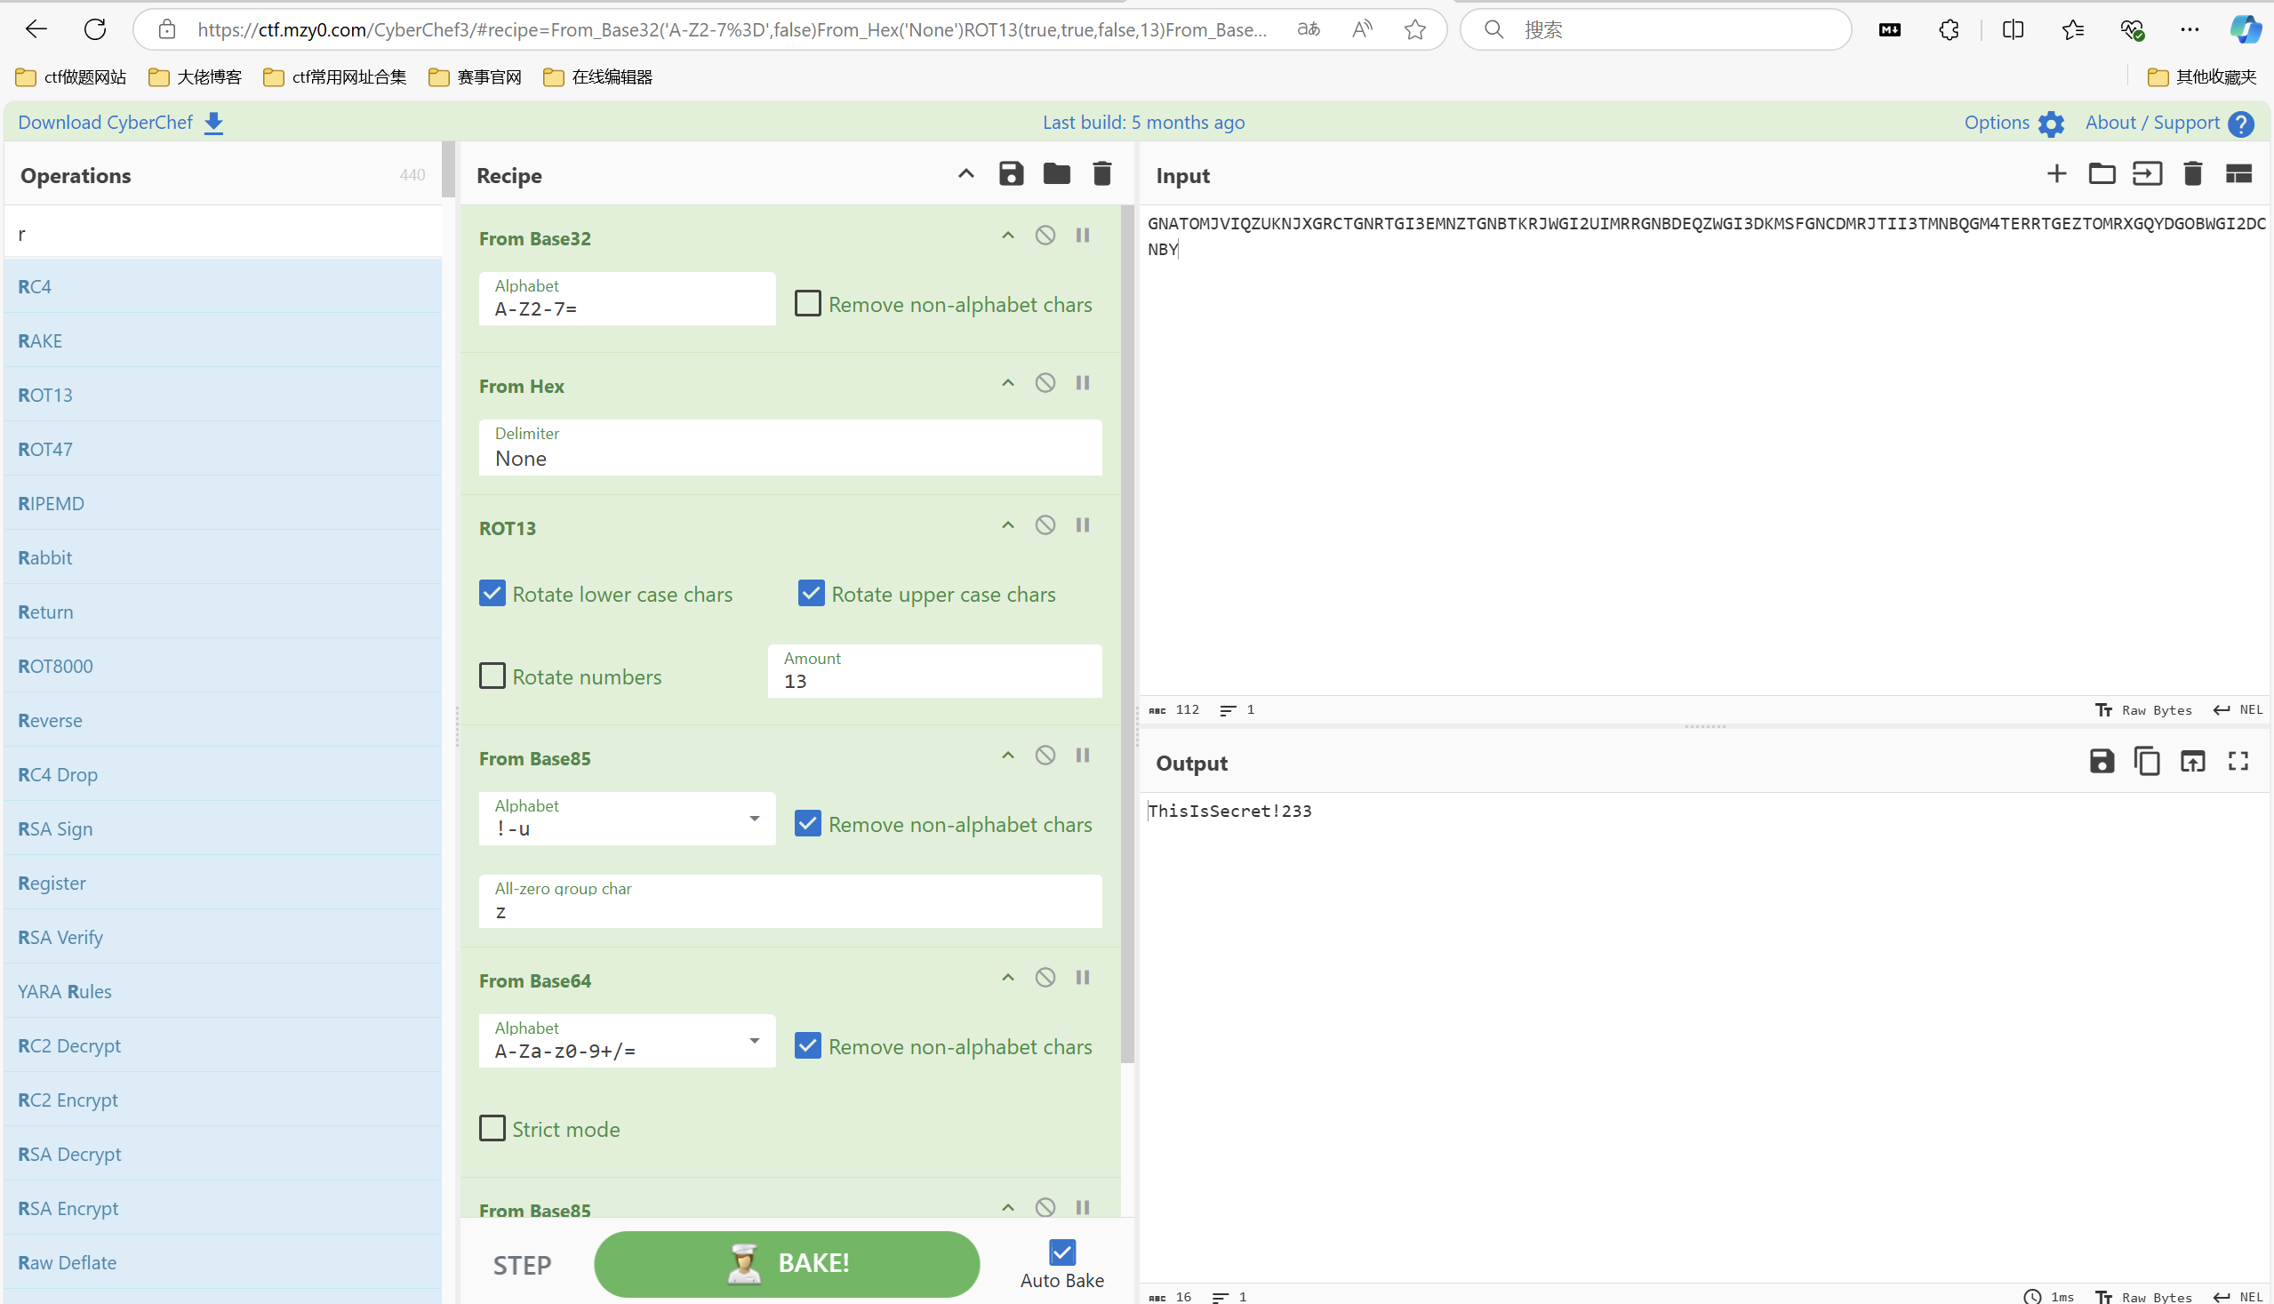Open About / Support help icon

pos(2241,124)
